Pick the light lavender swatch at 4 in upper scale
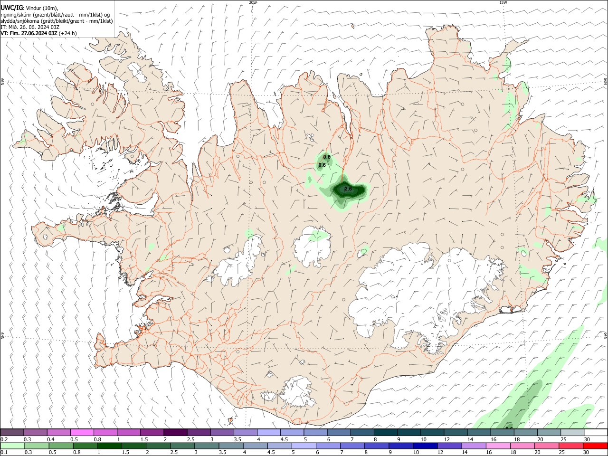The width and height of the screenshot is (608, 456). coord(268,432)
